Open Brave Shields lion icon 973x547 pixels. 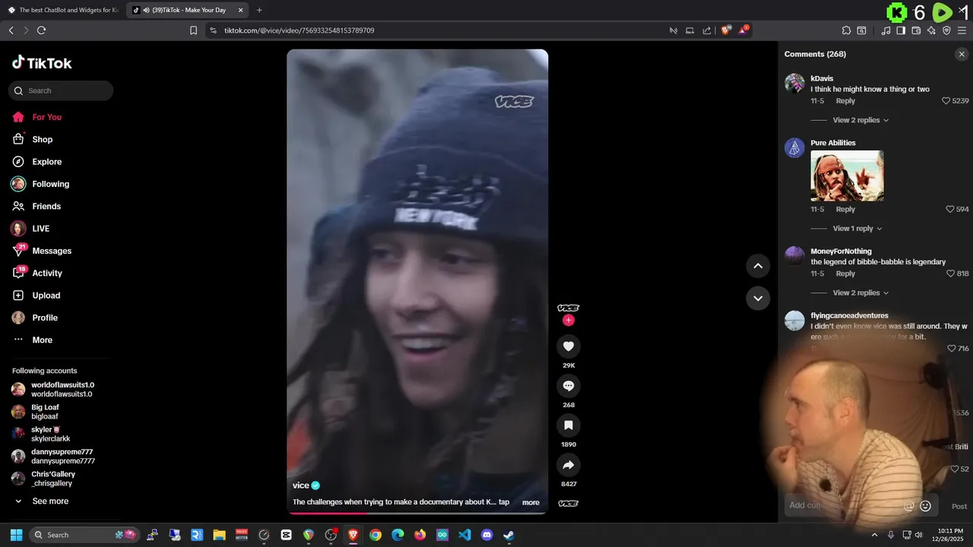[x=725, y=30]
